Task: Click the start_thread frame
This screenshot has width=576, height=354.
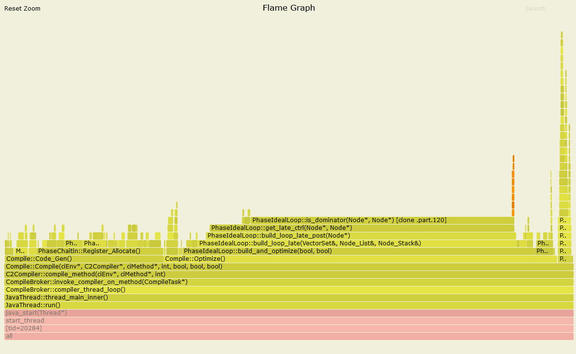Action: 288,321
